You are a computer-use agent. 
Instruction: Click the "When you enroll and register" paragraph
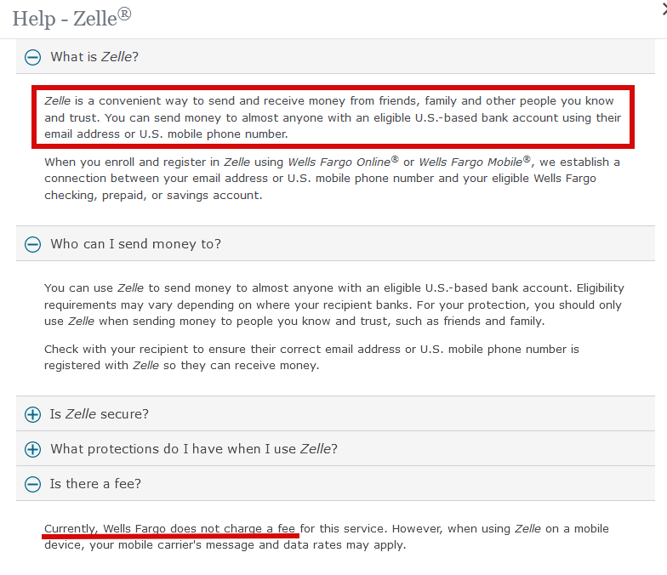[332, 179]
